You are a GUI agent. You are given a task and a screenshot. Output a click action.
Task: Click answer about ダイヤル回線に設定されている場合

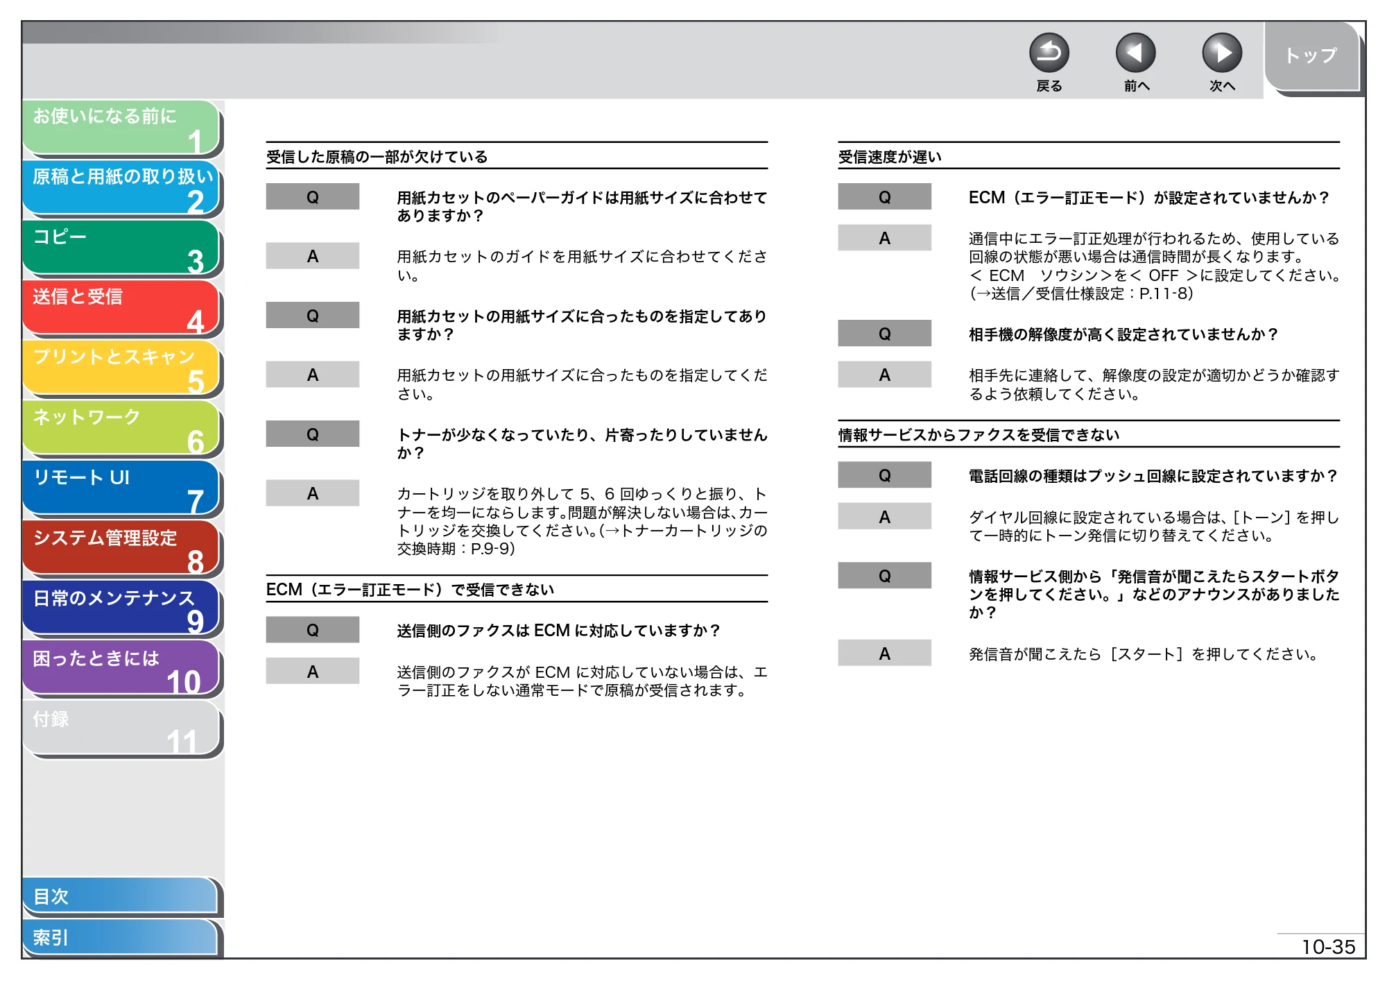(1154, 527)
